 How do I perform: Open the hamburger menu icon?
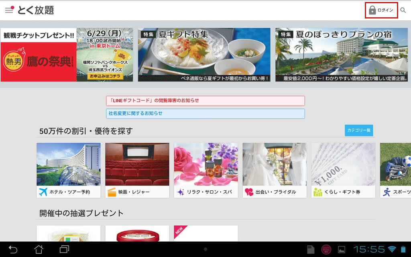[x=9, y=10]
